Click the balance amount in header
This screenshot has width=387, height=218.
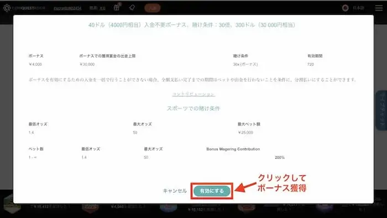[102, 8]
